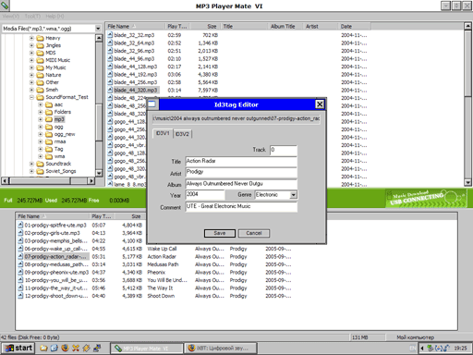Click the 01-prodigy-spitfire-ute.mp3 file icon

click(x=20, y=225)
